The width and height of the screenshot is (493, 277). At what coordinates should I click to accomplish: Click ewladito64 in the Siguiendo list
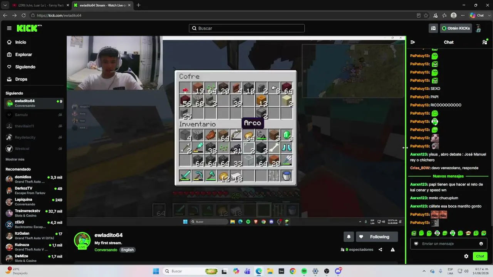pyautogui.click(x=34, y=103)
